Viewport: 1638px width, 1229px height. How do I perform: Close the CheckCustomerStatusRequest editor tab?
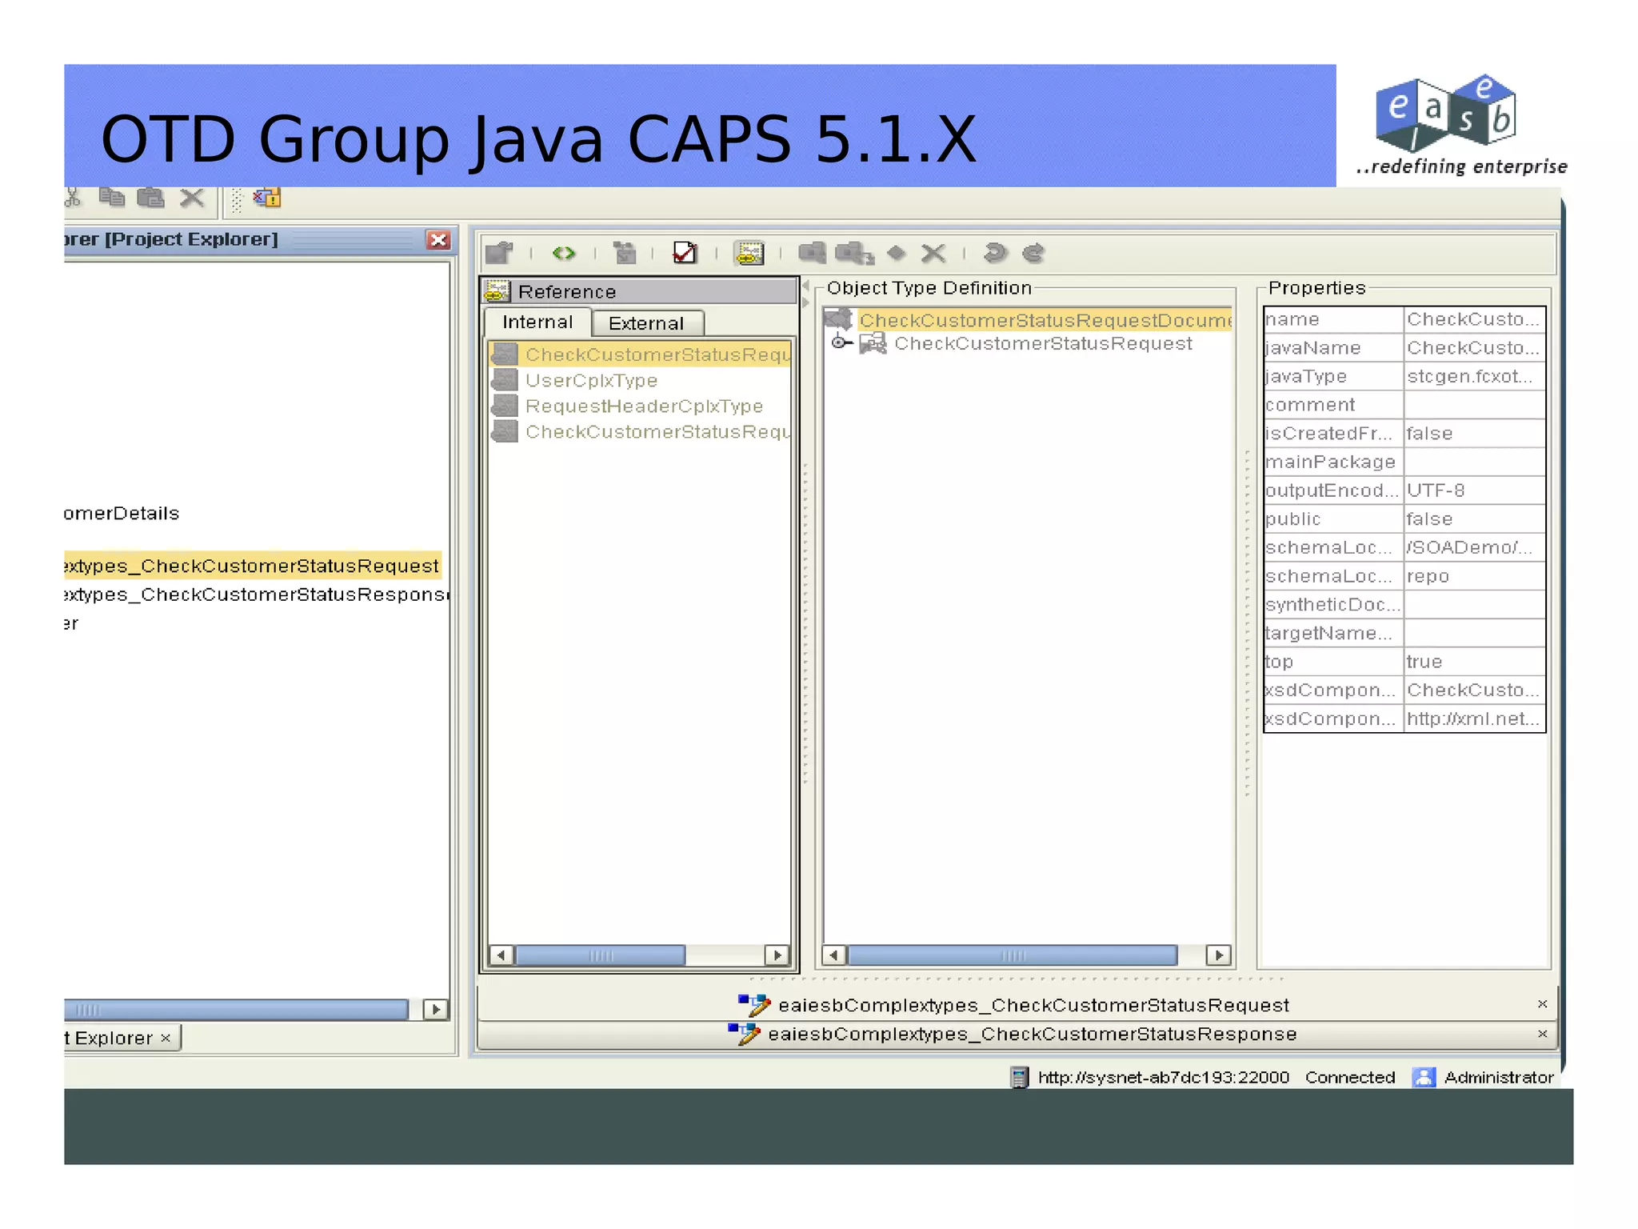coord(1543,1004)
